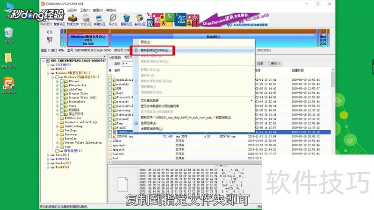Click the Boot folder icon

coord(110,158)
